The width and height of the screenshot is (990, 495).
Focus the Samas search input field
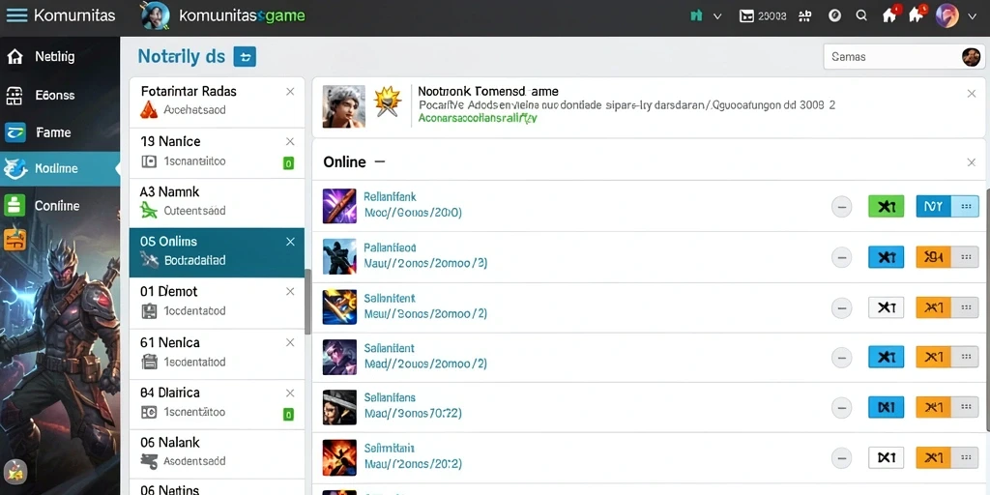coord(903,57)
